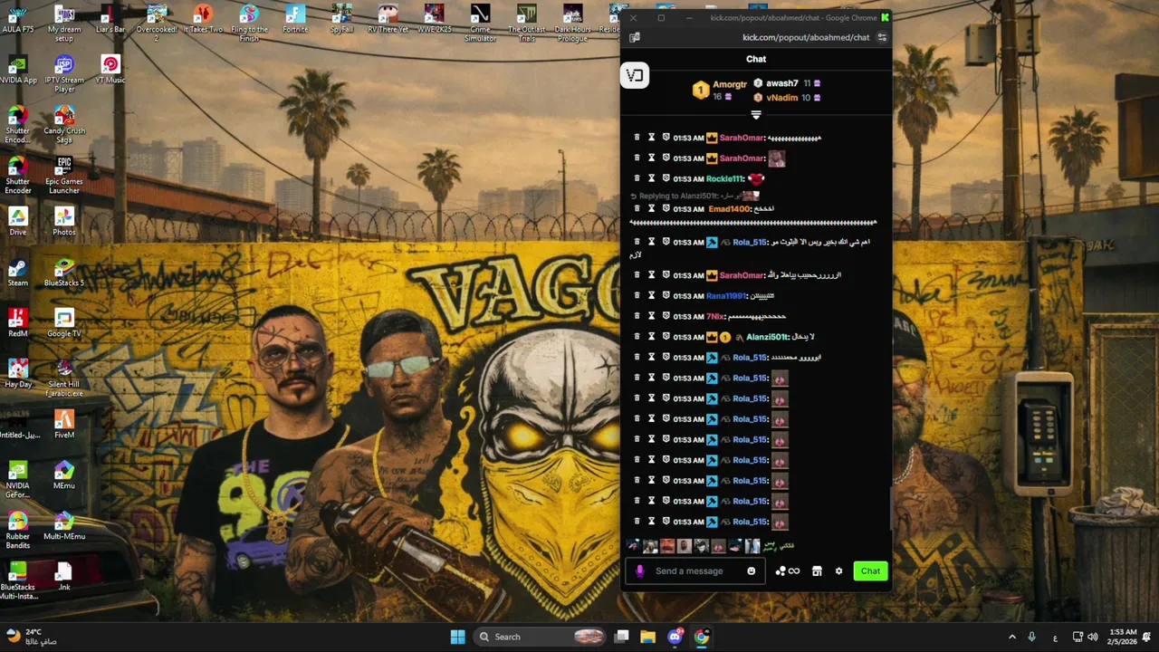
Task: Open File Explorer from taskbar
Action: click(x=647, y=637)
